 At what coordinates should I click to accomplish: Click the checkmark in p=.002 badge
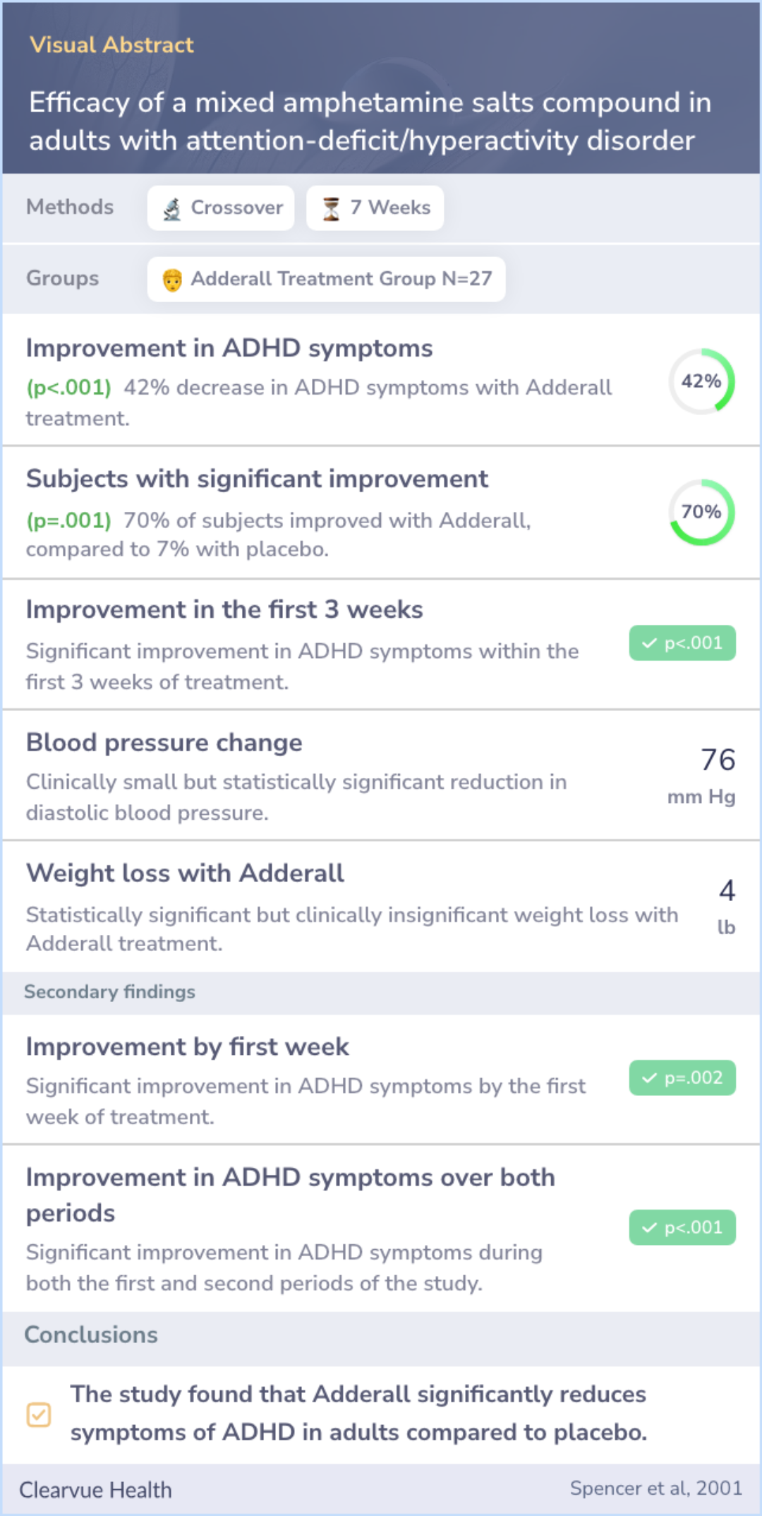[649, 1078]
